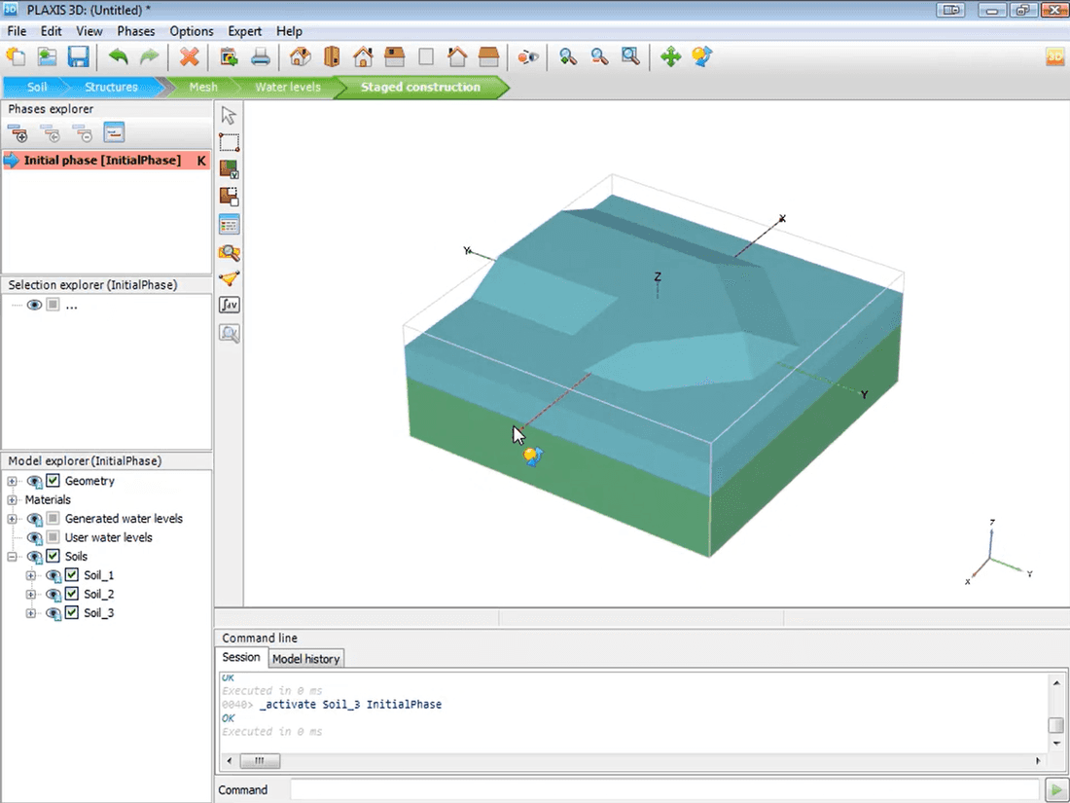Screen dimensions: 1070x803
Task: Expand the Materials tree node
Action: 12,500
